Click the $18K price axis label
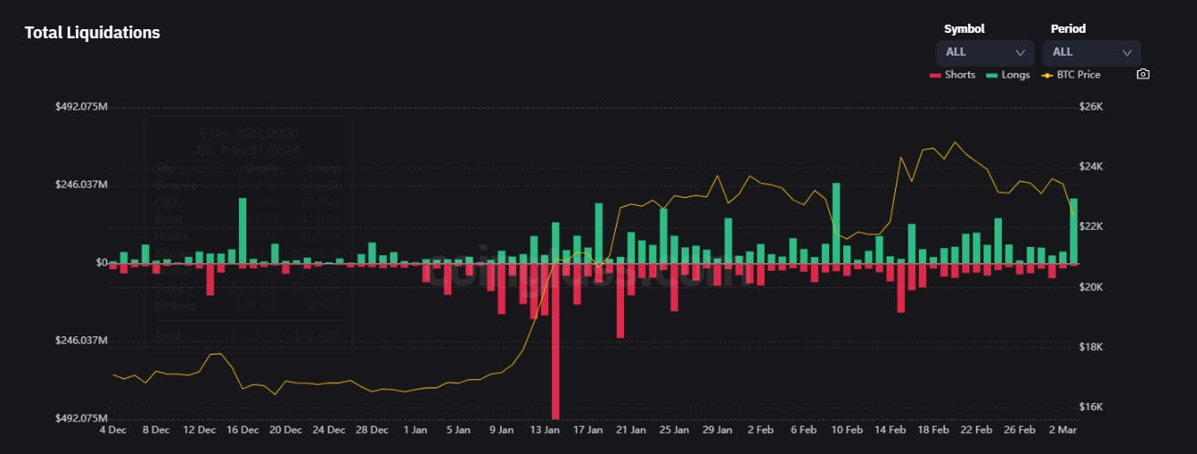The image size is (1197, 454). tap(1091, 347)
